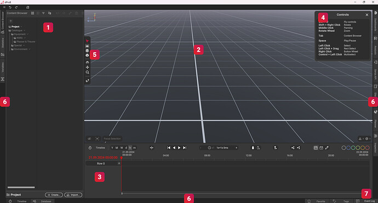This screenshot has width=378, height=203.
Task: Pick the green color circle in timeline
Action: 353,148
